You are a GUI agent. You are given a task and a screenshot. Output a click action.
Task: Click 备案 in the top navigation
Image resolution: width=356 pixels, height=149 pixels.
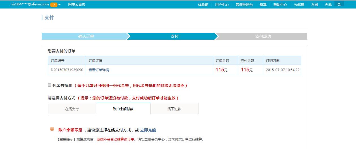click(263, 5)
